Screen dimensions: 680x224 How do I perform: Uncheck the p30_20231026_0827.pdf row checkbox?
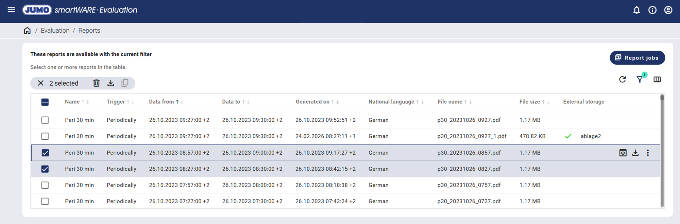coord(45,169)
